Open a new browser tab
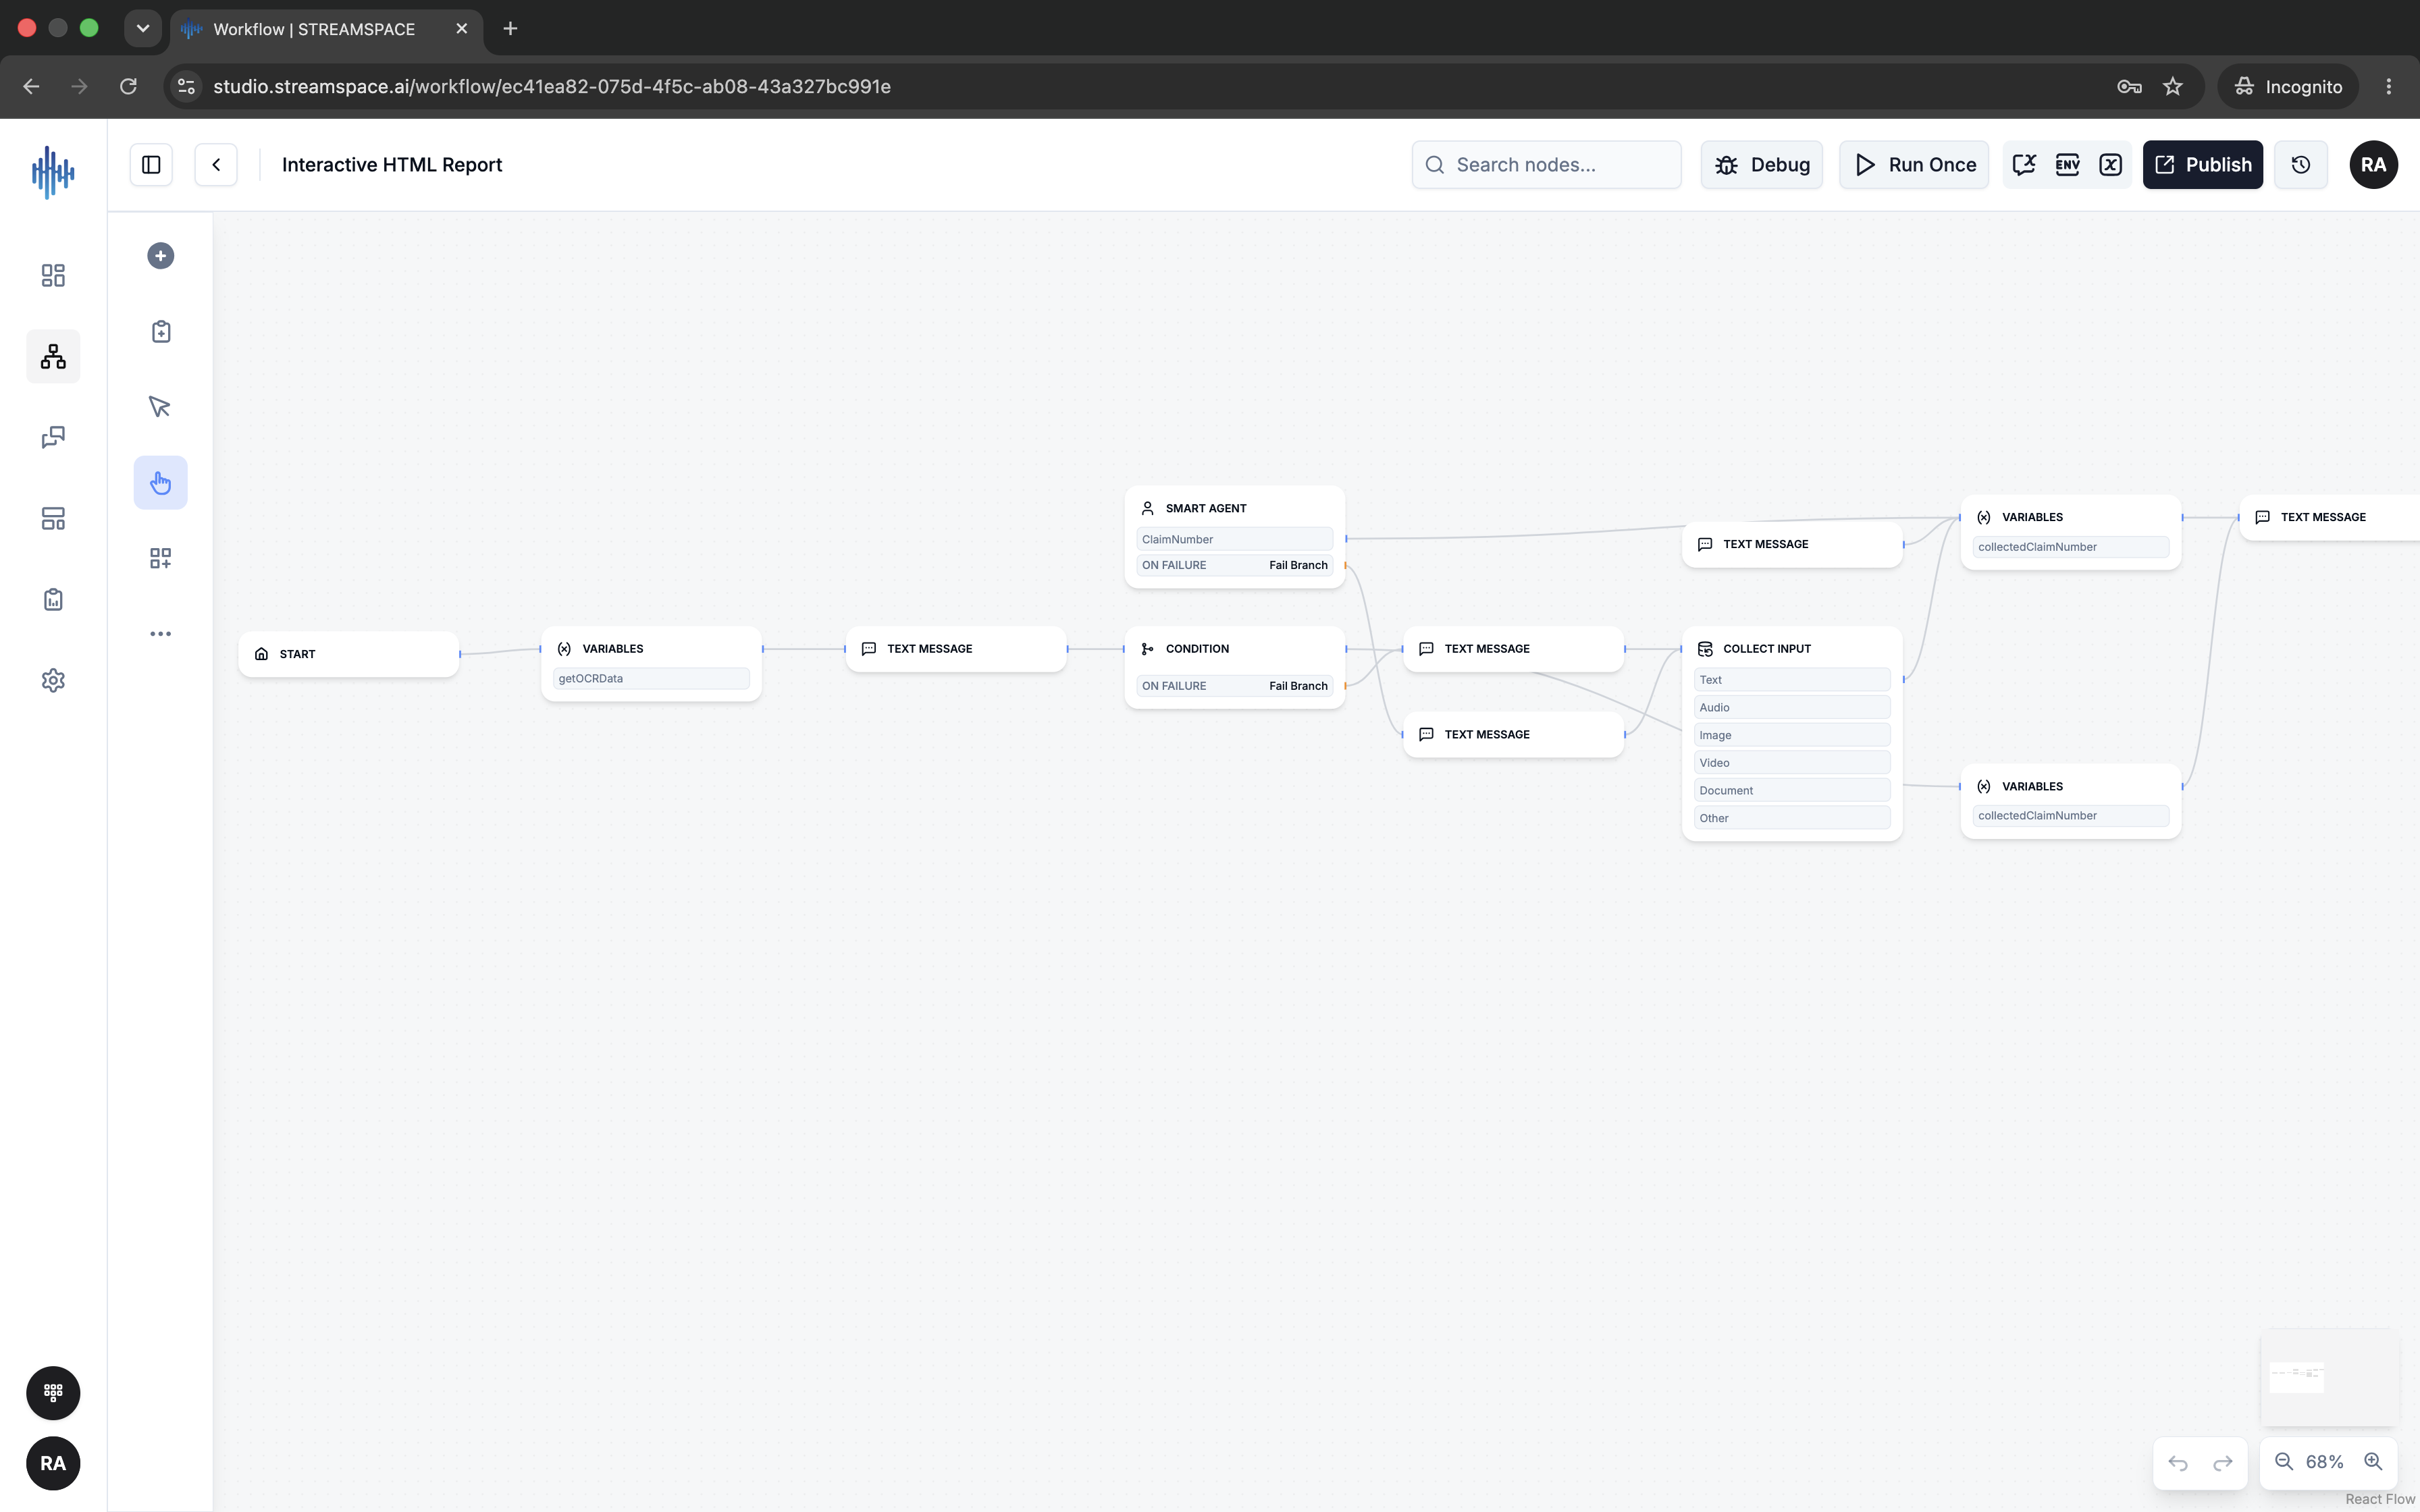 point(510,28)
